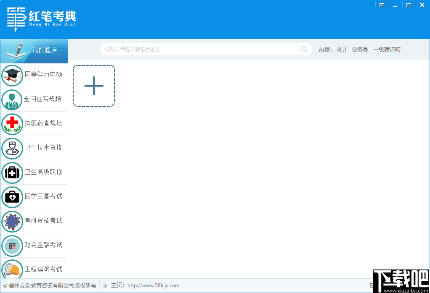Click the 执医药省规培 red cross icon
The image size is (430, 293).
pyautogui.click(x=12, y=124)
